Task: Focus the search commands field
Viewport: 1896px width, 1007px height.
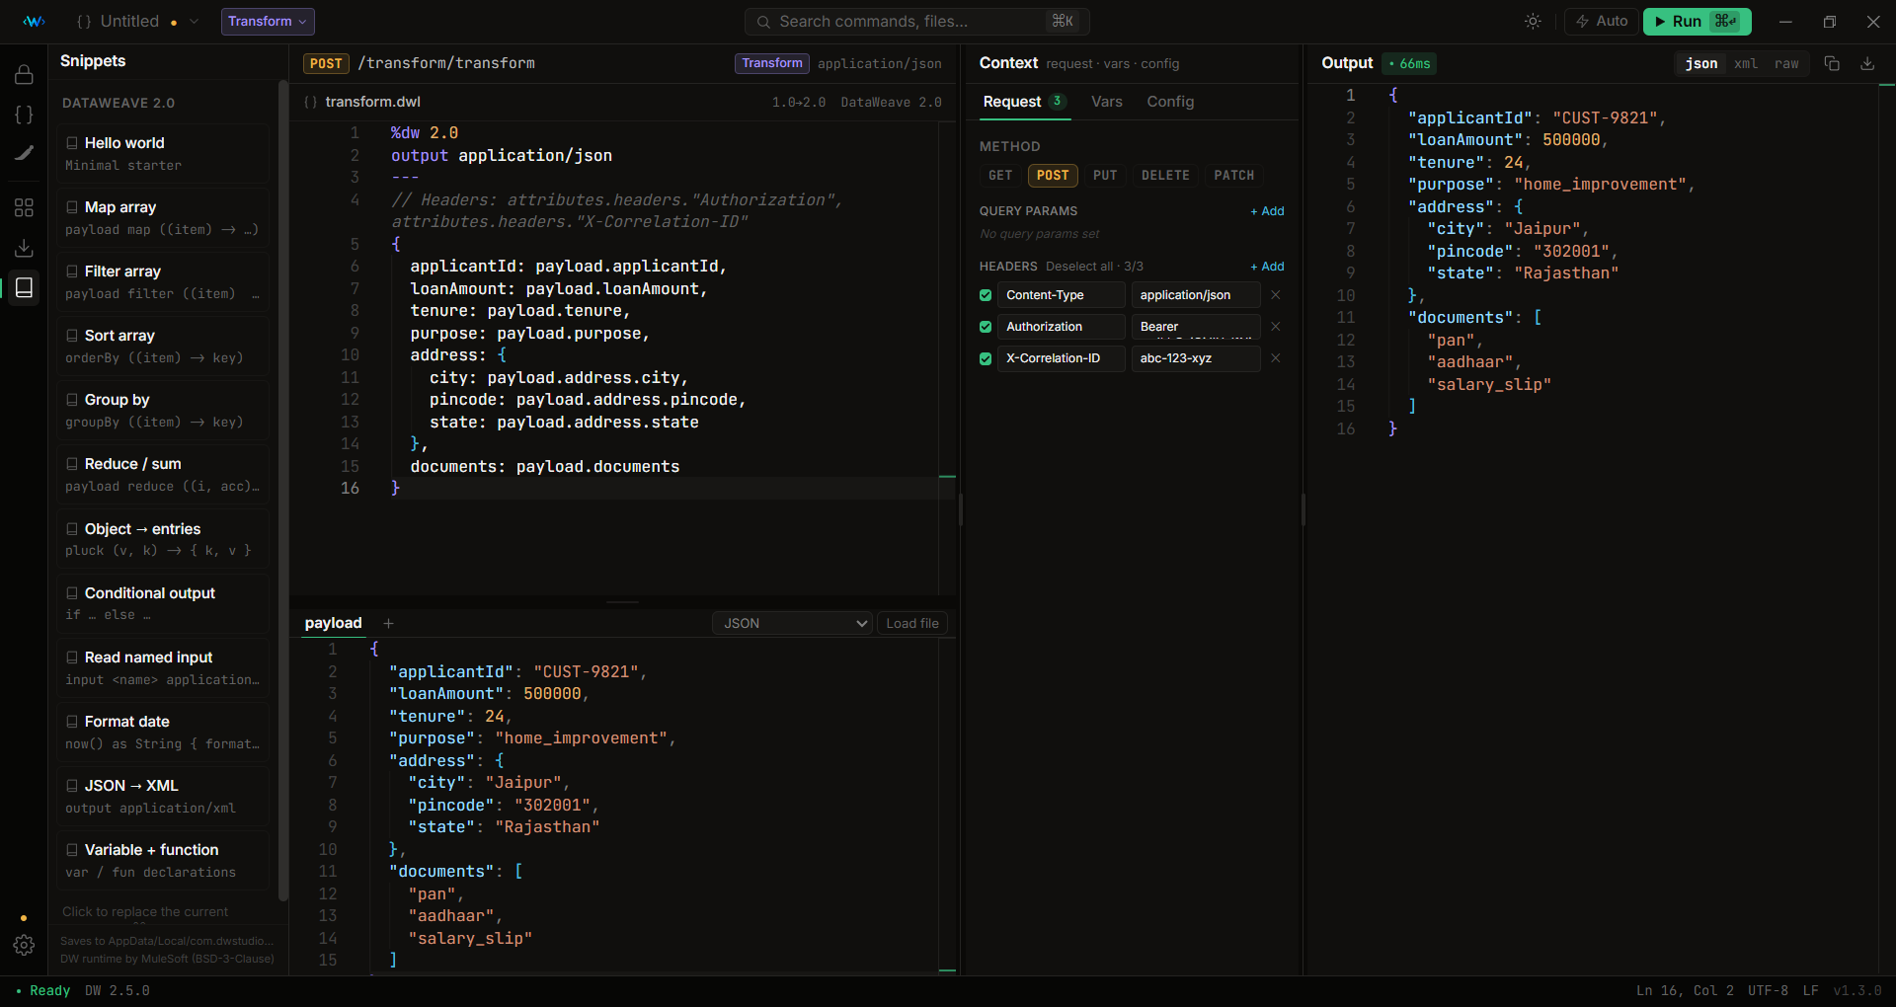Action: pyautogui.click(x=916, y=22)
